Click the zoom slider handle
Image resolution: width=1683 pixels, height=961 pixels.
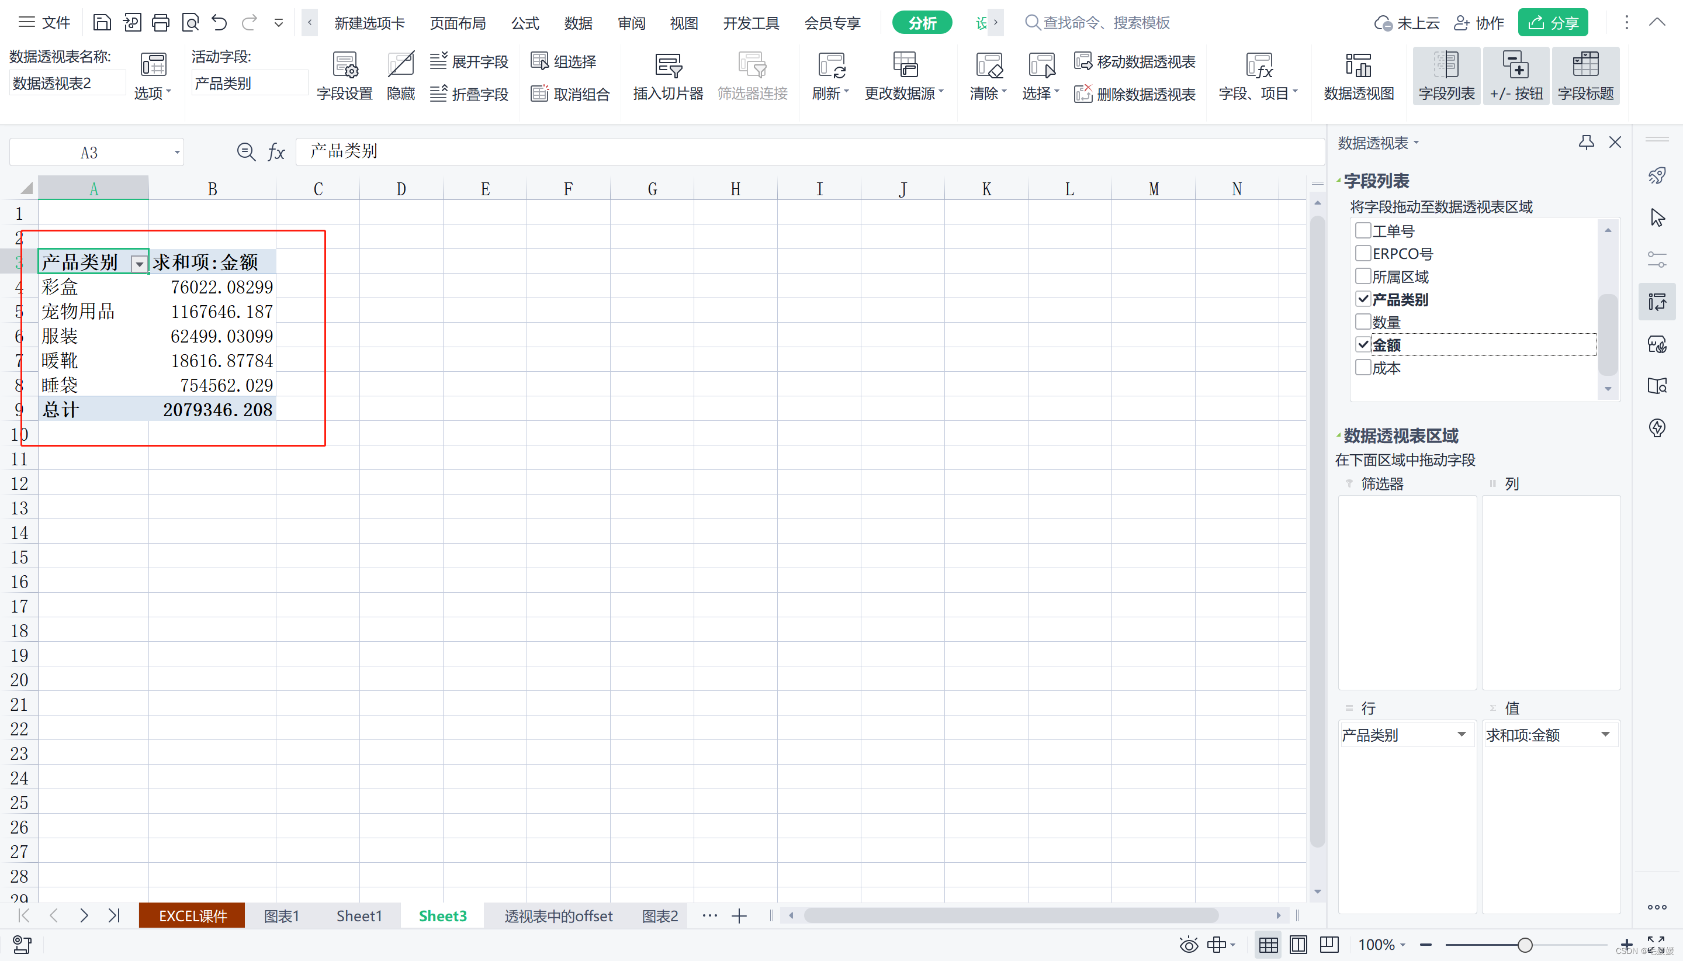pyautogui.click(x=1525, y=945)
